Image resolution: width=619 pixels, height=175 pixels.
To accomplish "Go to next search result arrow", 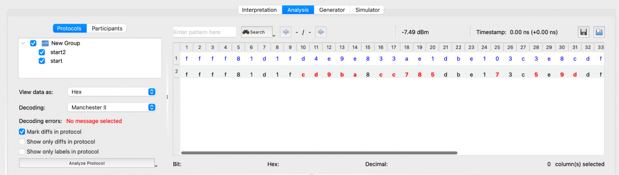I will pos(321,32).
